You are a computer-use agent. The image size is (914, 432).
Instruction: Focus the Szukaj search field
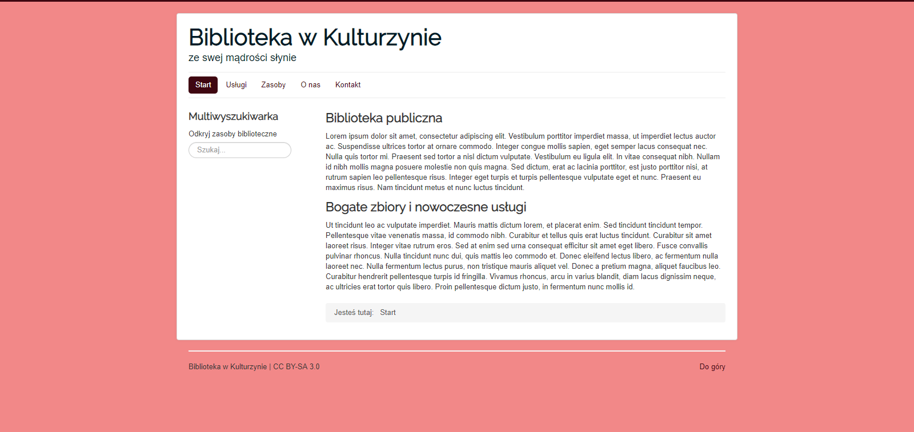(240, 150)
